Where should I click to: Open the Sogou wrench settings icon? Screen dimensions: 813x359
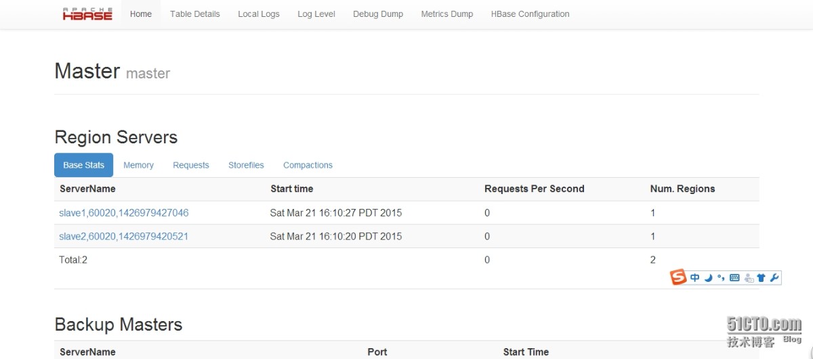coord(774,278)
